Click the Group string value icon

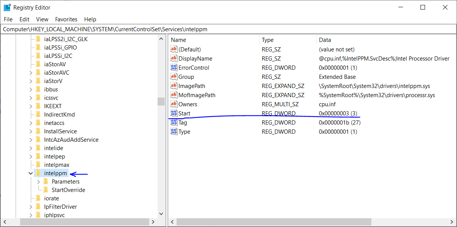tap(174, 77)
